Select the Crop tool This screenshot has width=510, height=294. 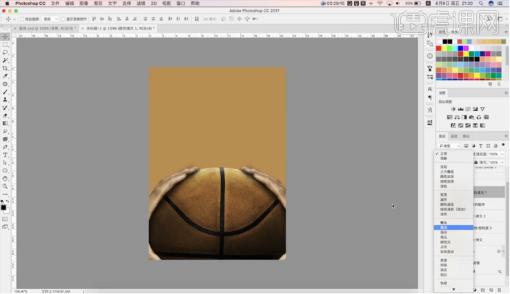point(5,68)
